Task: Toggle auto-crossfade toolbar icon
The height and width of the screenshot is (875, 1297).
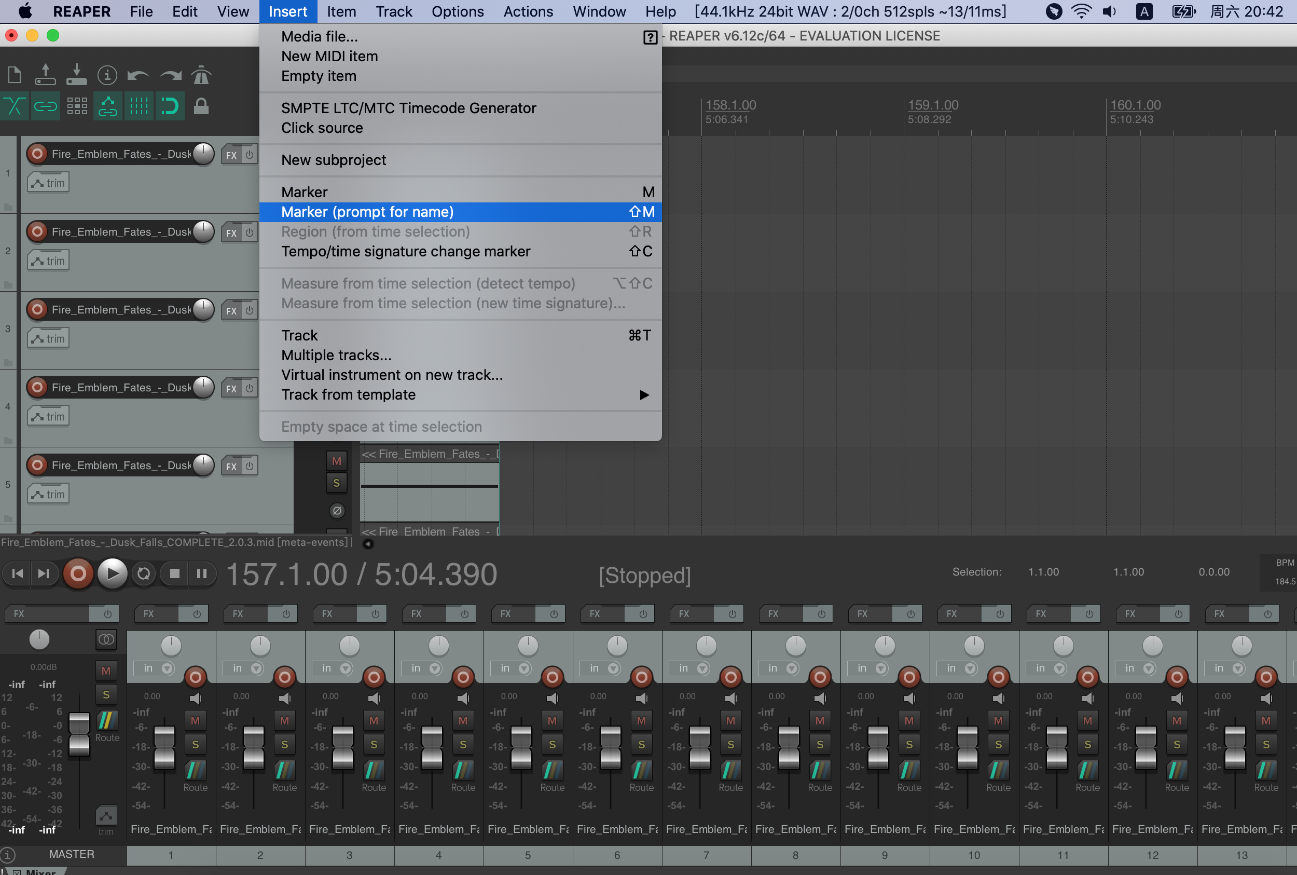Action: tap(14, 106)
